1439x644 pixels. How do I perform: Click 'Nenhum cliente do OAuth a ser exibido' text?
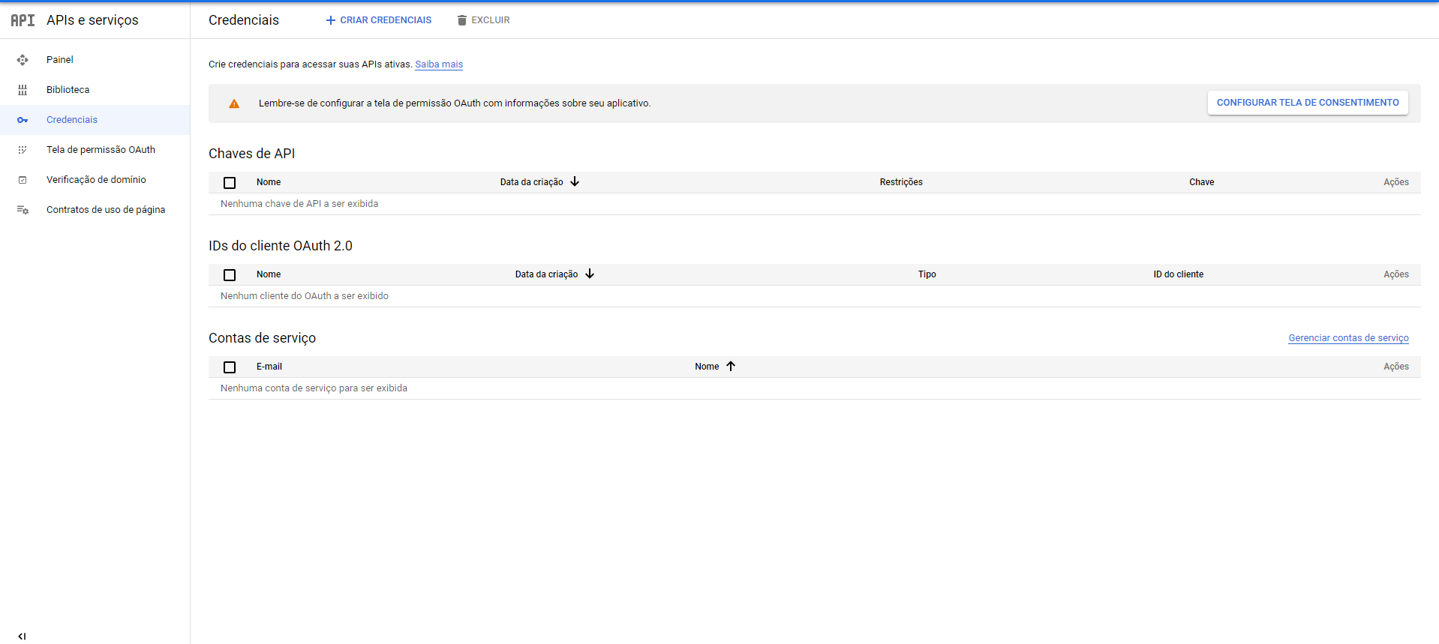(305, 296)
